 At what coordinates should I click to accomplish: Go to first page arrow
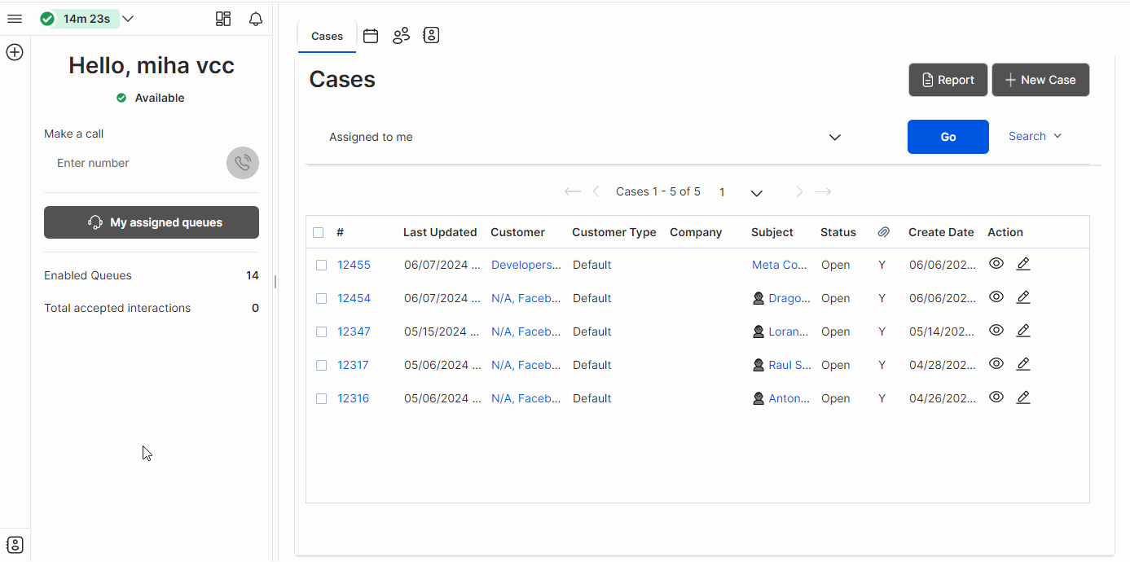pos(573,192)
